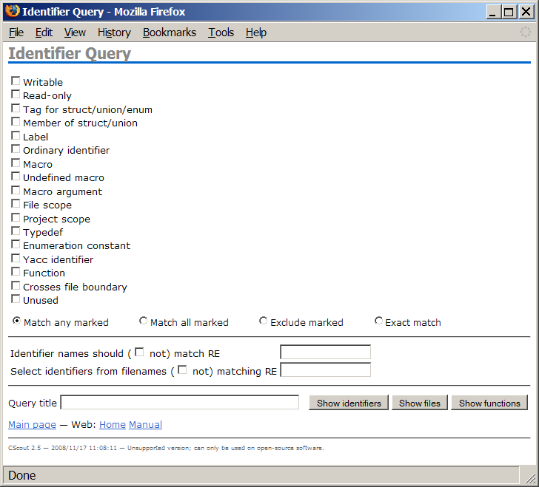Focus the filenames matching RE input field
The width and height of the screenshot is (539, 487).
[x=325, y=370]
